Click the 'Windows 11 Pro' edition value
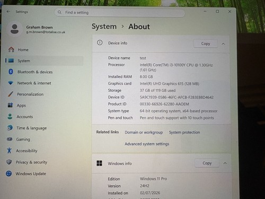Image resolution: width=265 pixels, height=199 pixels. [x=153, y=179]
